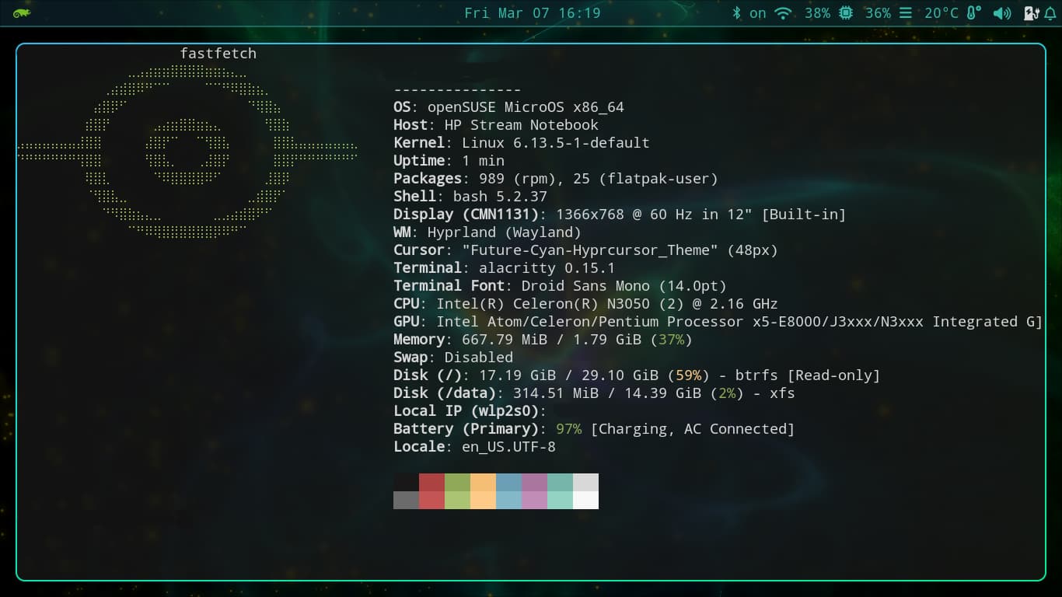
Task: Click the orange color block, top row
Action: tap(483, 482)
